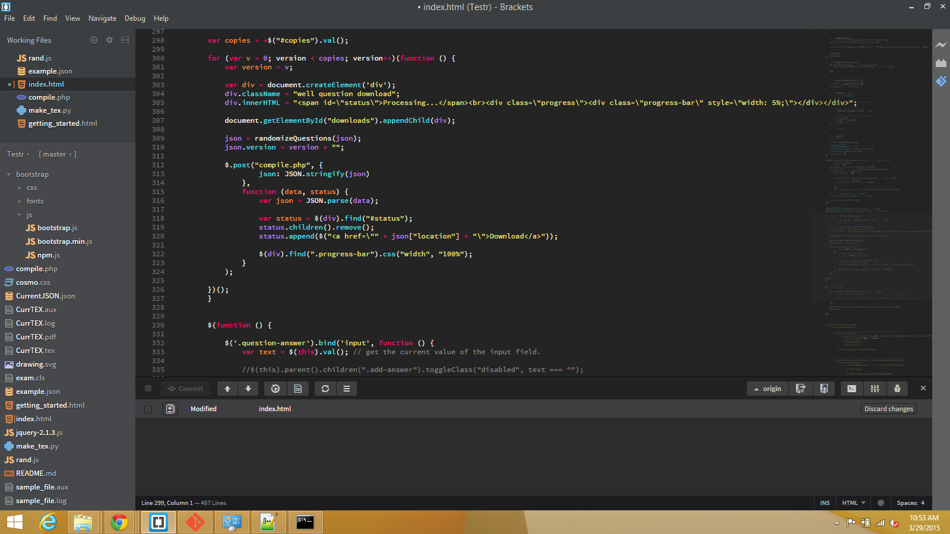The width and height of the screenshot is (950, 534).
Task: Open Git bash terminal icon
Action: 851,389
